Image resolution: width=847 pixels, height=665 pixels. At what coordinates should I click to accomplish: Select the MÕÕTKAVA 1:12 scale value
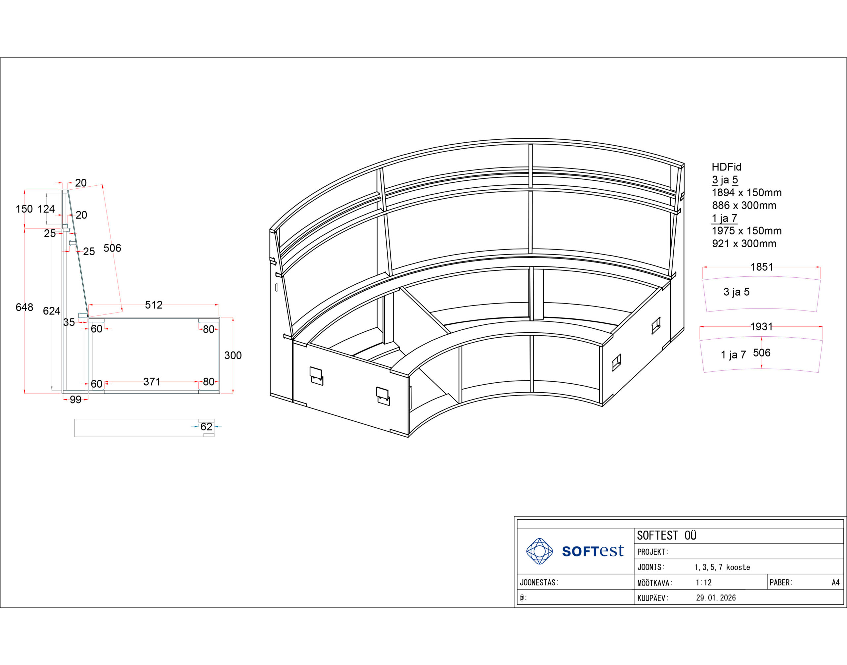[x=703, y=583]
